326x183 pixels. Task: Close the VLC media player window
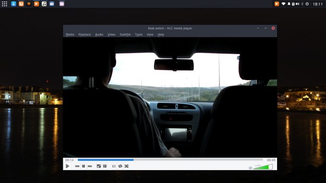tap(273, 28)
